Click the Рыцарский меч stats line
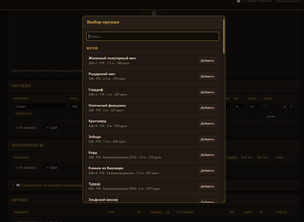 coord(107,79)
